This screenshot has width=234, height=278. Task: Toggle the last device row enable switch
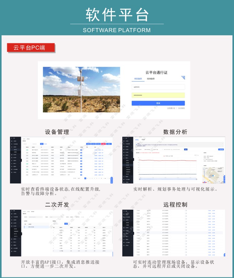click(x=81, y=175)
